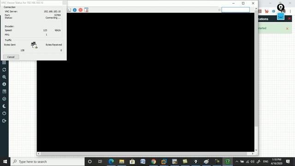The image size is (295, 166).
Task: Click the table list icon in left sidebar
Action: [x=4, y=91]
